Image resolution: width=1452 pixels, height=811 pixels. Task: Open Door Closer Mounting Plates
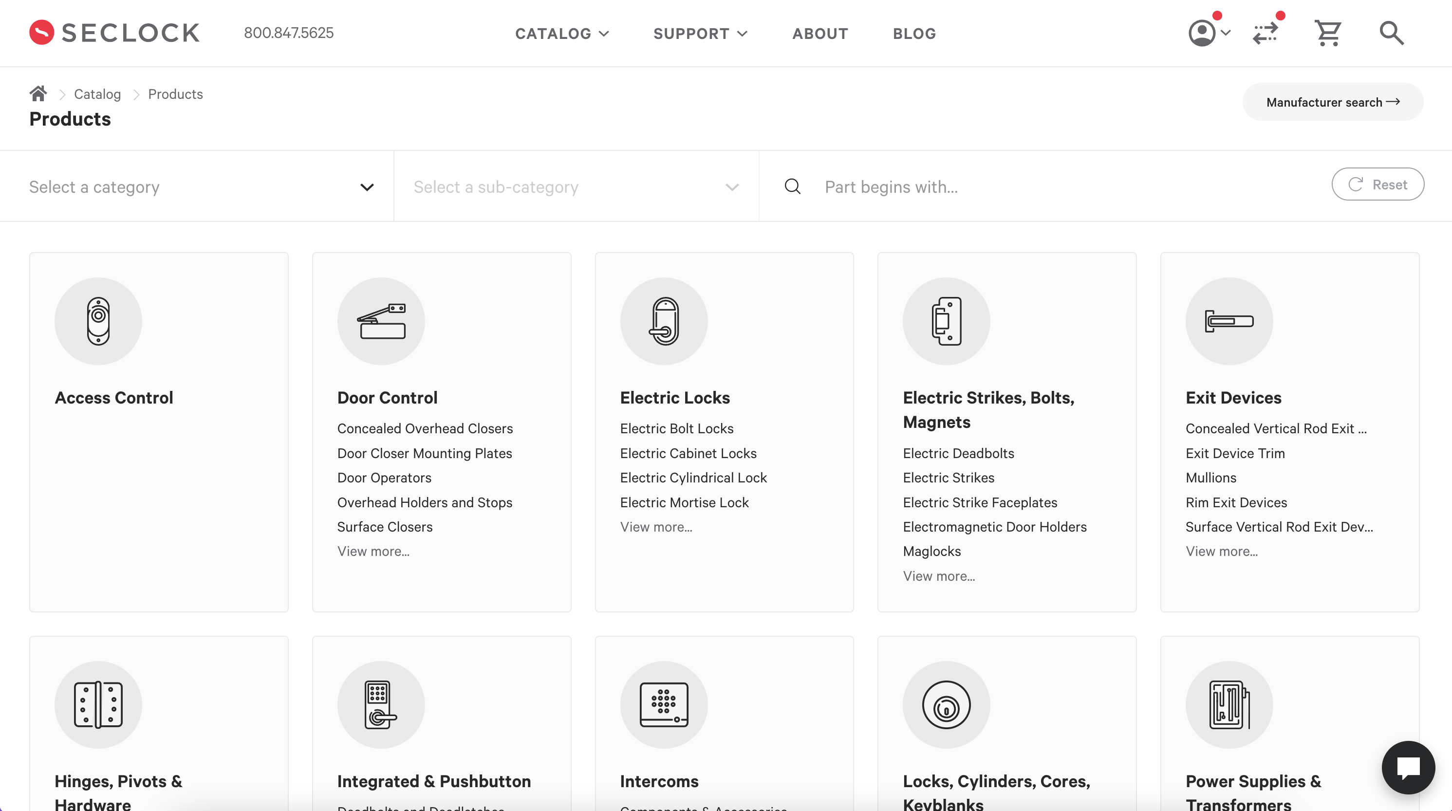(x=425, y=453)
